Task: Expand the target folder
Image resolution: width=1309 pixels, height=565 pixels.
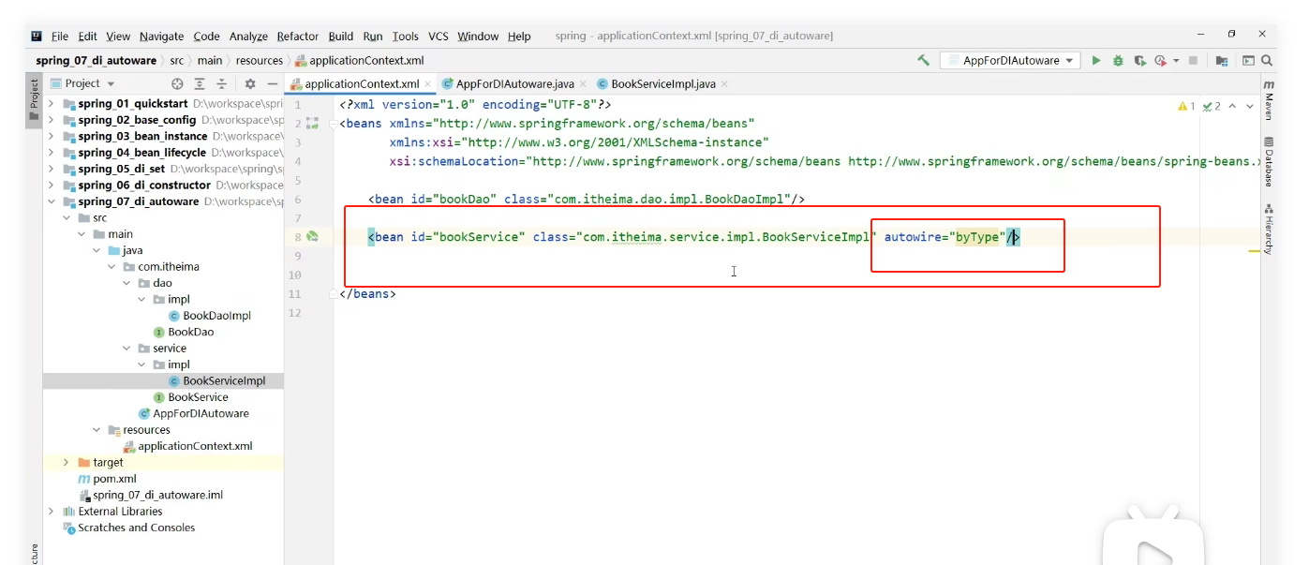Action: (66, 463)
